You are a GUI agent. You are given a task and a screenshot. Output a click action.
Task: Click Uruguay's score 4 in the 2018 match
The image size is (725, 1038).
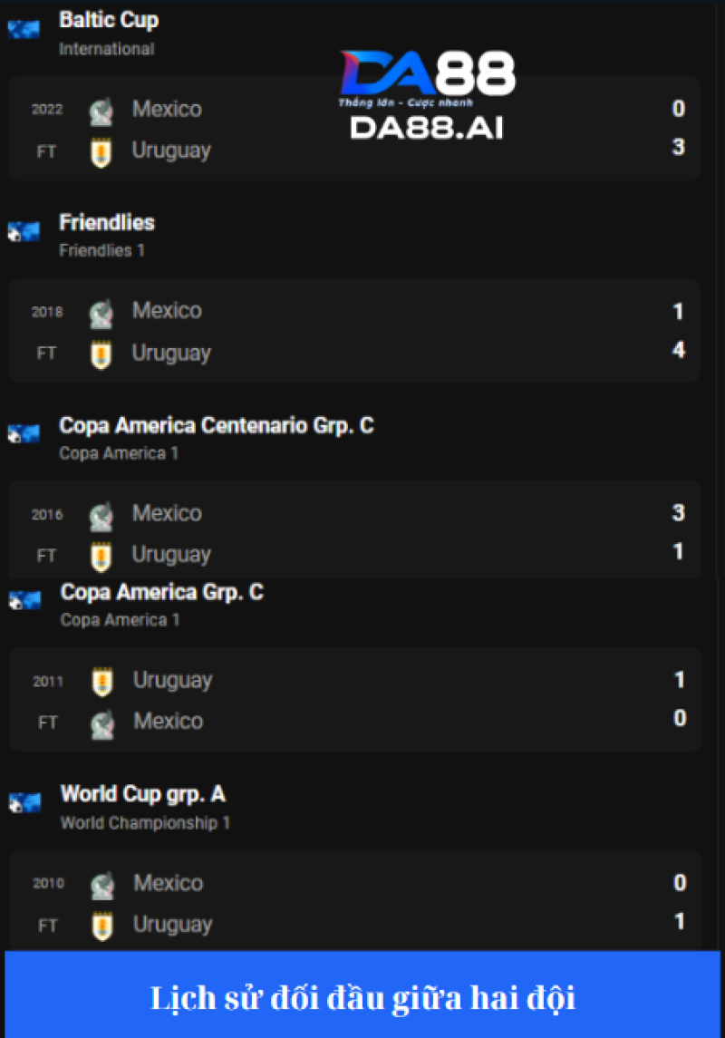point(679,350)
